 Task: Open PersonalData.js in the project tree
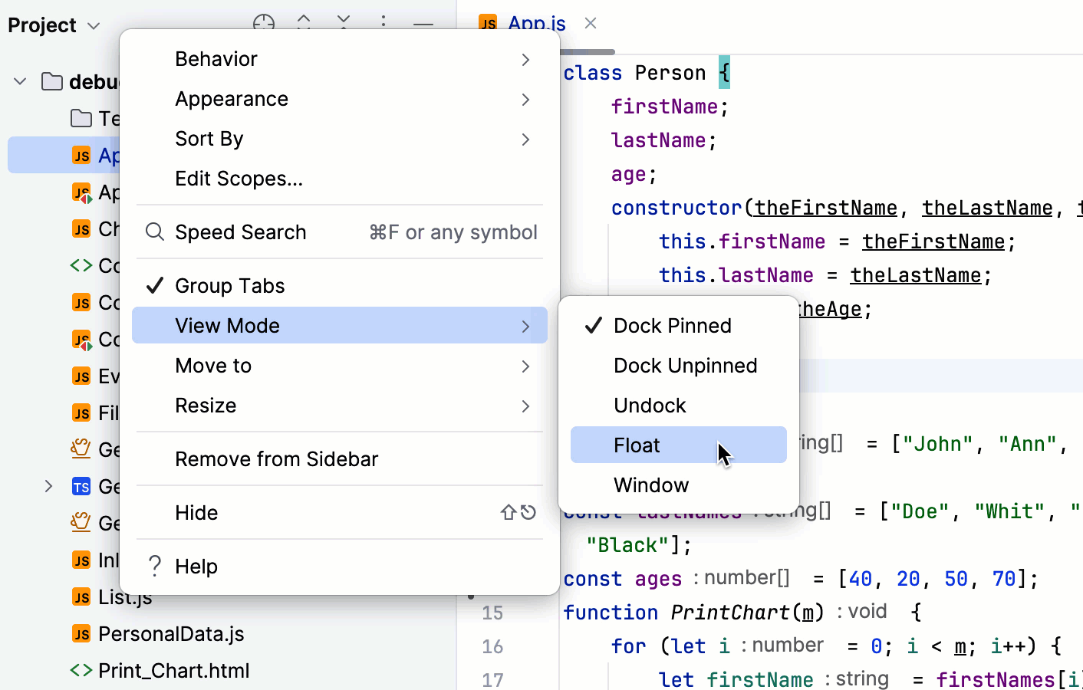pos(171,634)
